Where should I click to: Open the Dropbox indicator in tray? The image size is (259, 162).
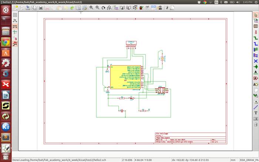[x=199, y=2]
